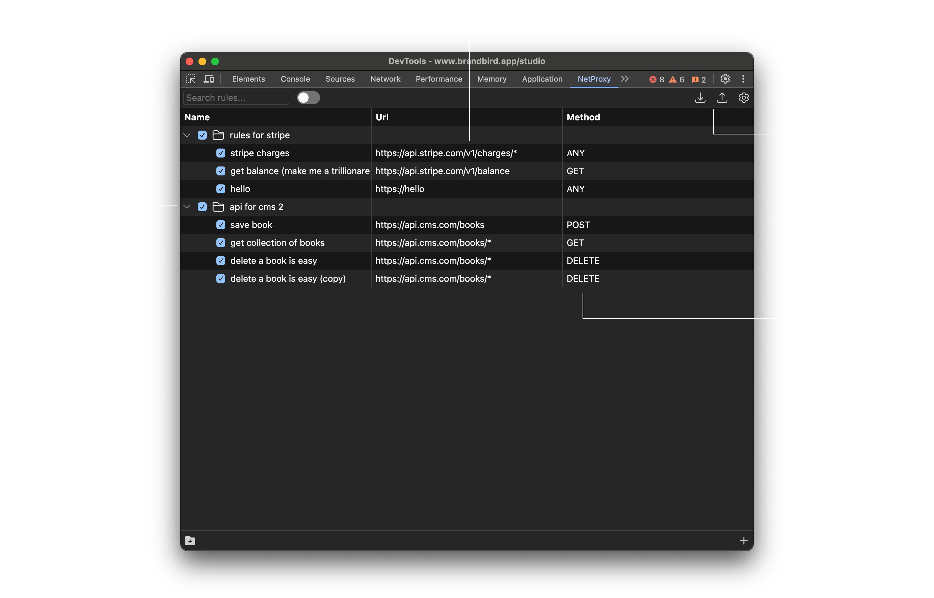Select the delete a book is easy name
Image resolution: width=934 pixels, height=598 pixels.
(273, 261)
